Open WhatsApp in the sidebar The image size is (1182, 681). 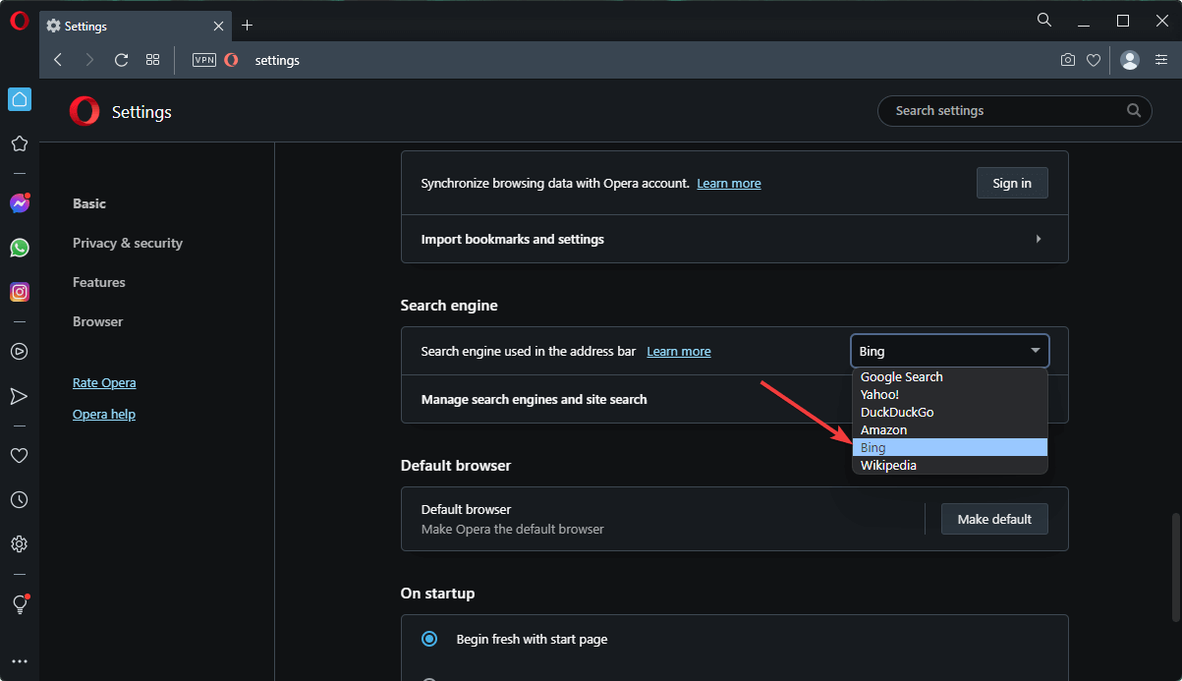tap(20, 248)
